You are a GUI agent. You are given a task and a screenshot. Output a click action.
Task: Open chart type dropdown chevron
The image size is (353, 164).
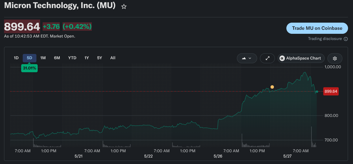pyautogui.click(x=250, y=58)
